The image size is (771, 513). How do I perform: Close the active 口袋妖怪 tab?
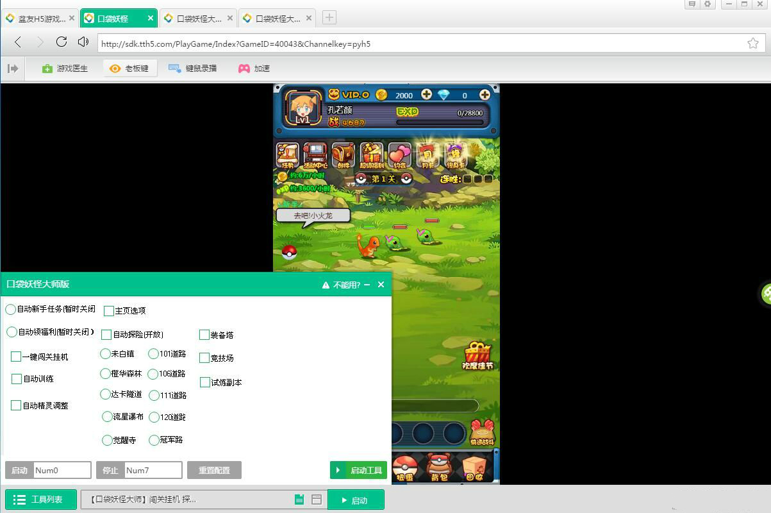tap(151, 19)
